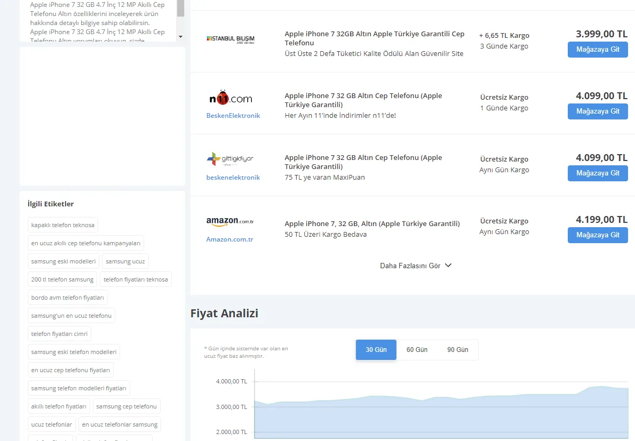The width and height of the screenshot is (635, 441).
Task: Open Amazon 'Apple iPhone 7, 32 GB, Altın' title
Action: [372, 224]
